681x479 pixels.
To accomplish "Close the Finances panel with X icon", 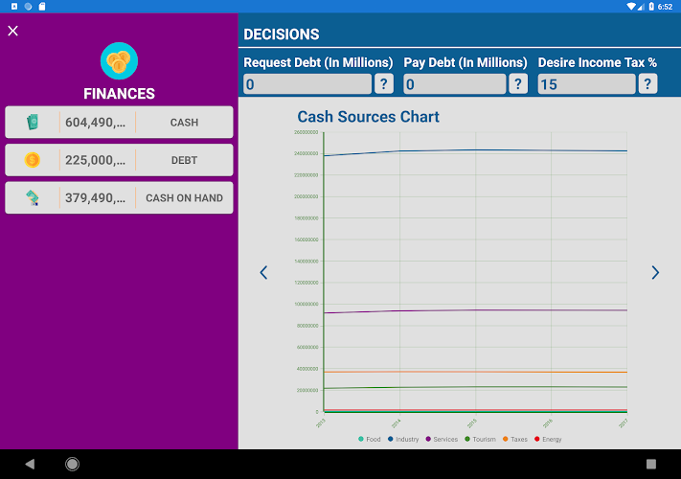I will click(x=13, y=31).
